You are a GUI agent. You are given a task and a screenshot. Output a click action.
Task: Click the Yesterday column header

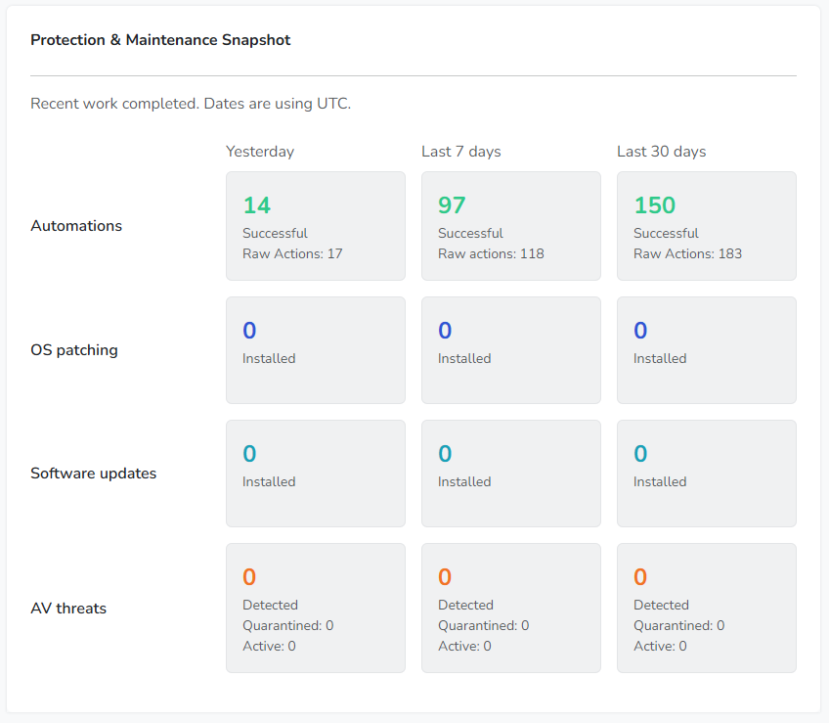pyautogui.click(x=260, y=152)
